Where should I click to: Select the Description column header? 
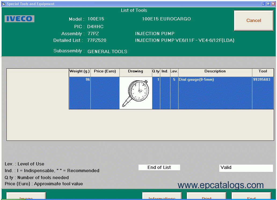[x=215, y=73]
